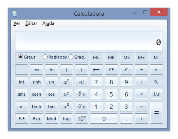The width and height of the screenshot is (178, 139).
Task: Recall memory with MR button
Action: pyautogui.click(x=111, y=57)
